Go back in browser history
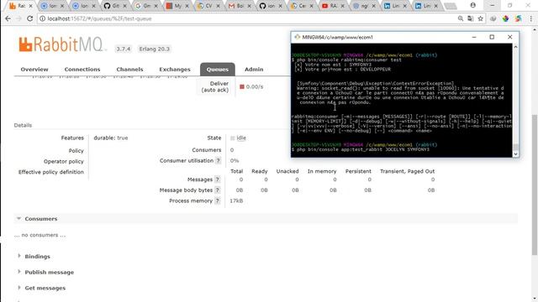538x302 pixels. pyautogui.click(x=8, y=18)
